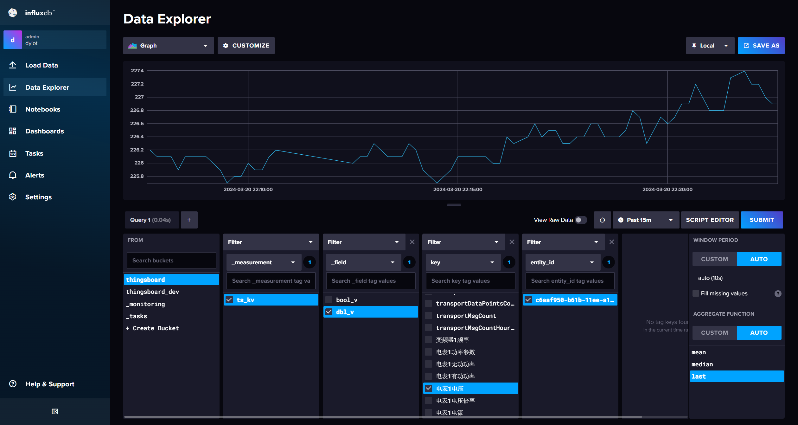Uncheck the c6aaf950 entity_id checkbox
This screenshot has height=425, width=798.
pos(528,300)
